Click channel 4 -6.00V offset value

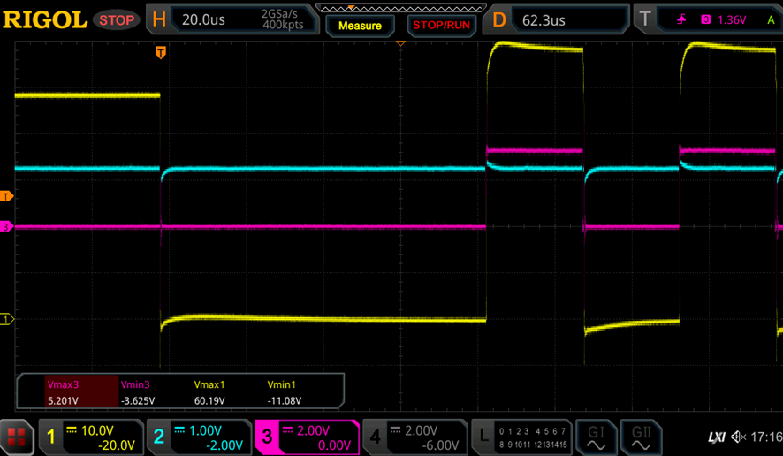click(440, 445)
